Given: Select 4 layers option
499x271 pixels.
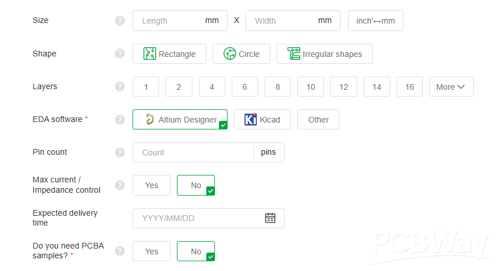Looking at the screenshot, I should pos(212,87).
